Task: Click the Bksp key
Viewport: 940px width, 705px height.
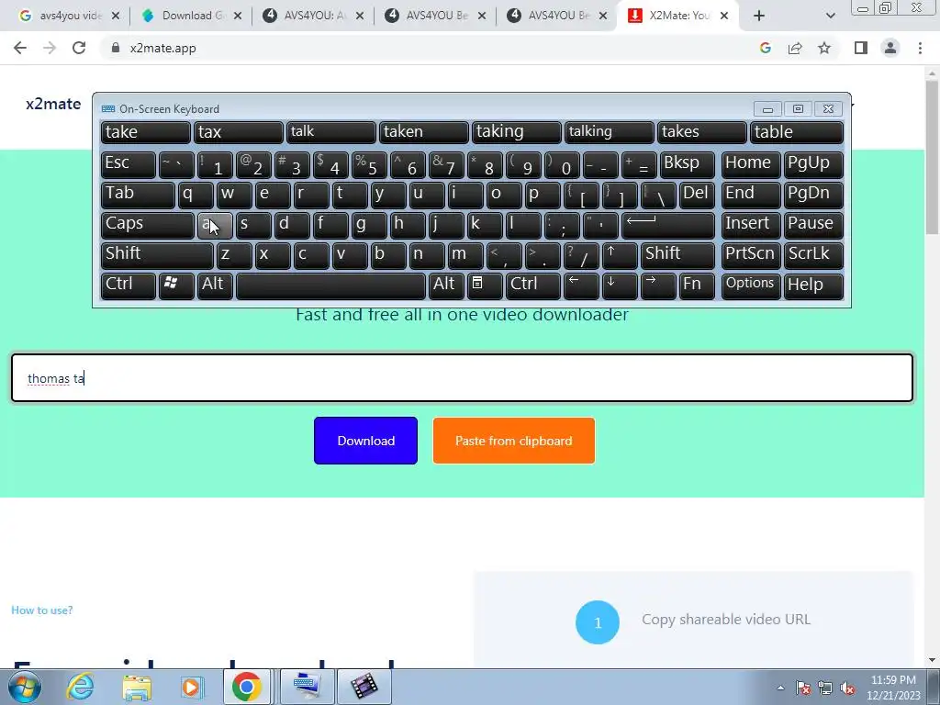Action: point(687,164)
